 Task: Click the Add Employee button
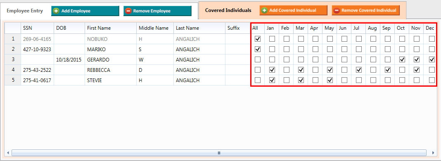85,11
